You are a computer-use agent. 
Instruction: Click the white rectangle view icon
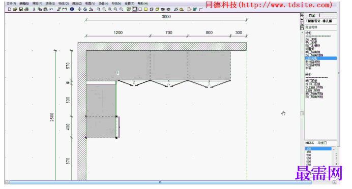click(x=140, y=9)
